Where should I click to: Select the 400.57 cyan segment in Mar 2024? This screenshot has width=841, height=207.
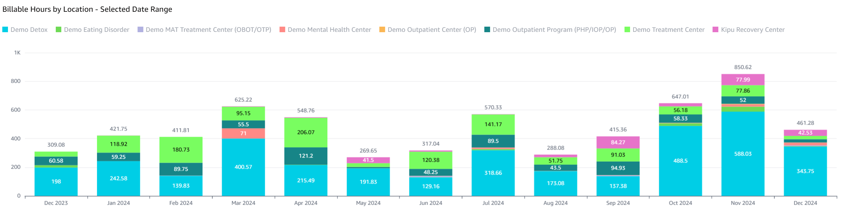coord(243,167)
